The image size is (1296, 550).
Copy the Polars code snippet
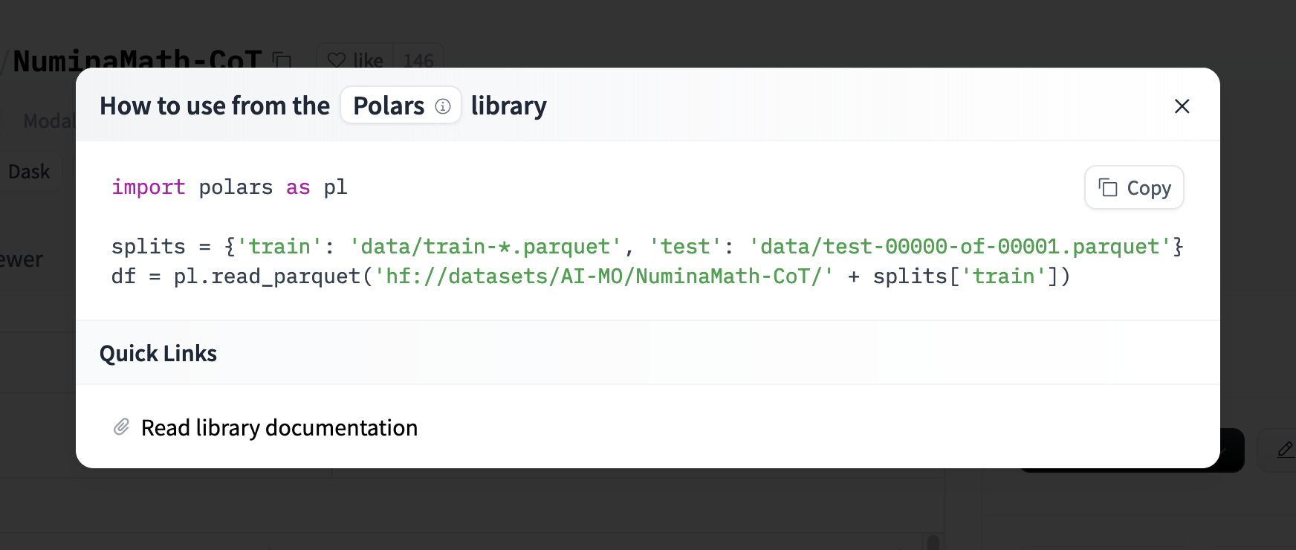[x=1134, y=187]
